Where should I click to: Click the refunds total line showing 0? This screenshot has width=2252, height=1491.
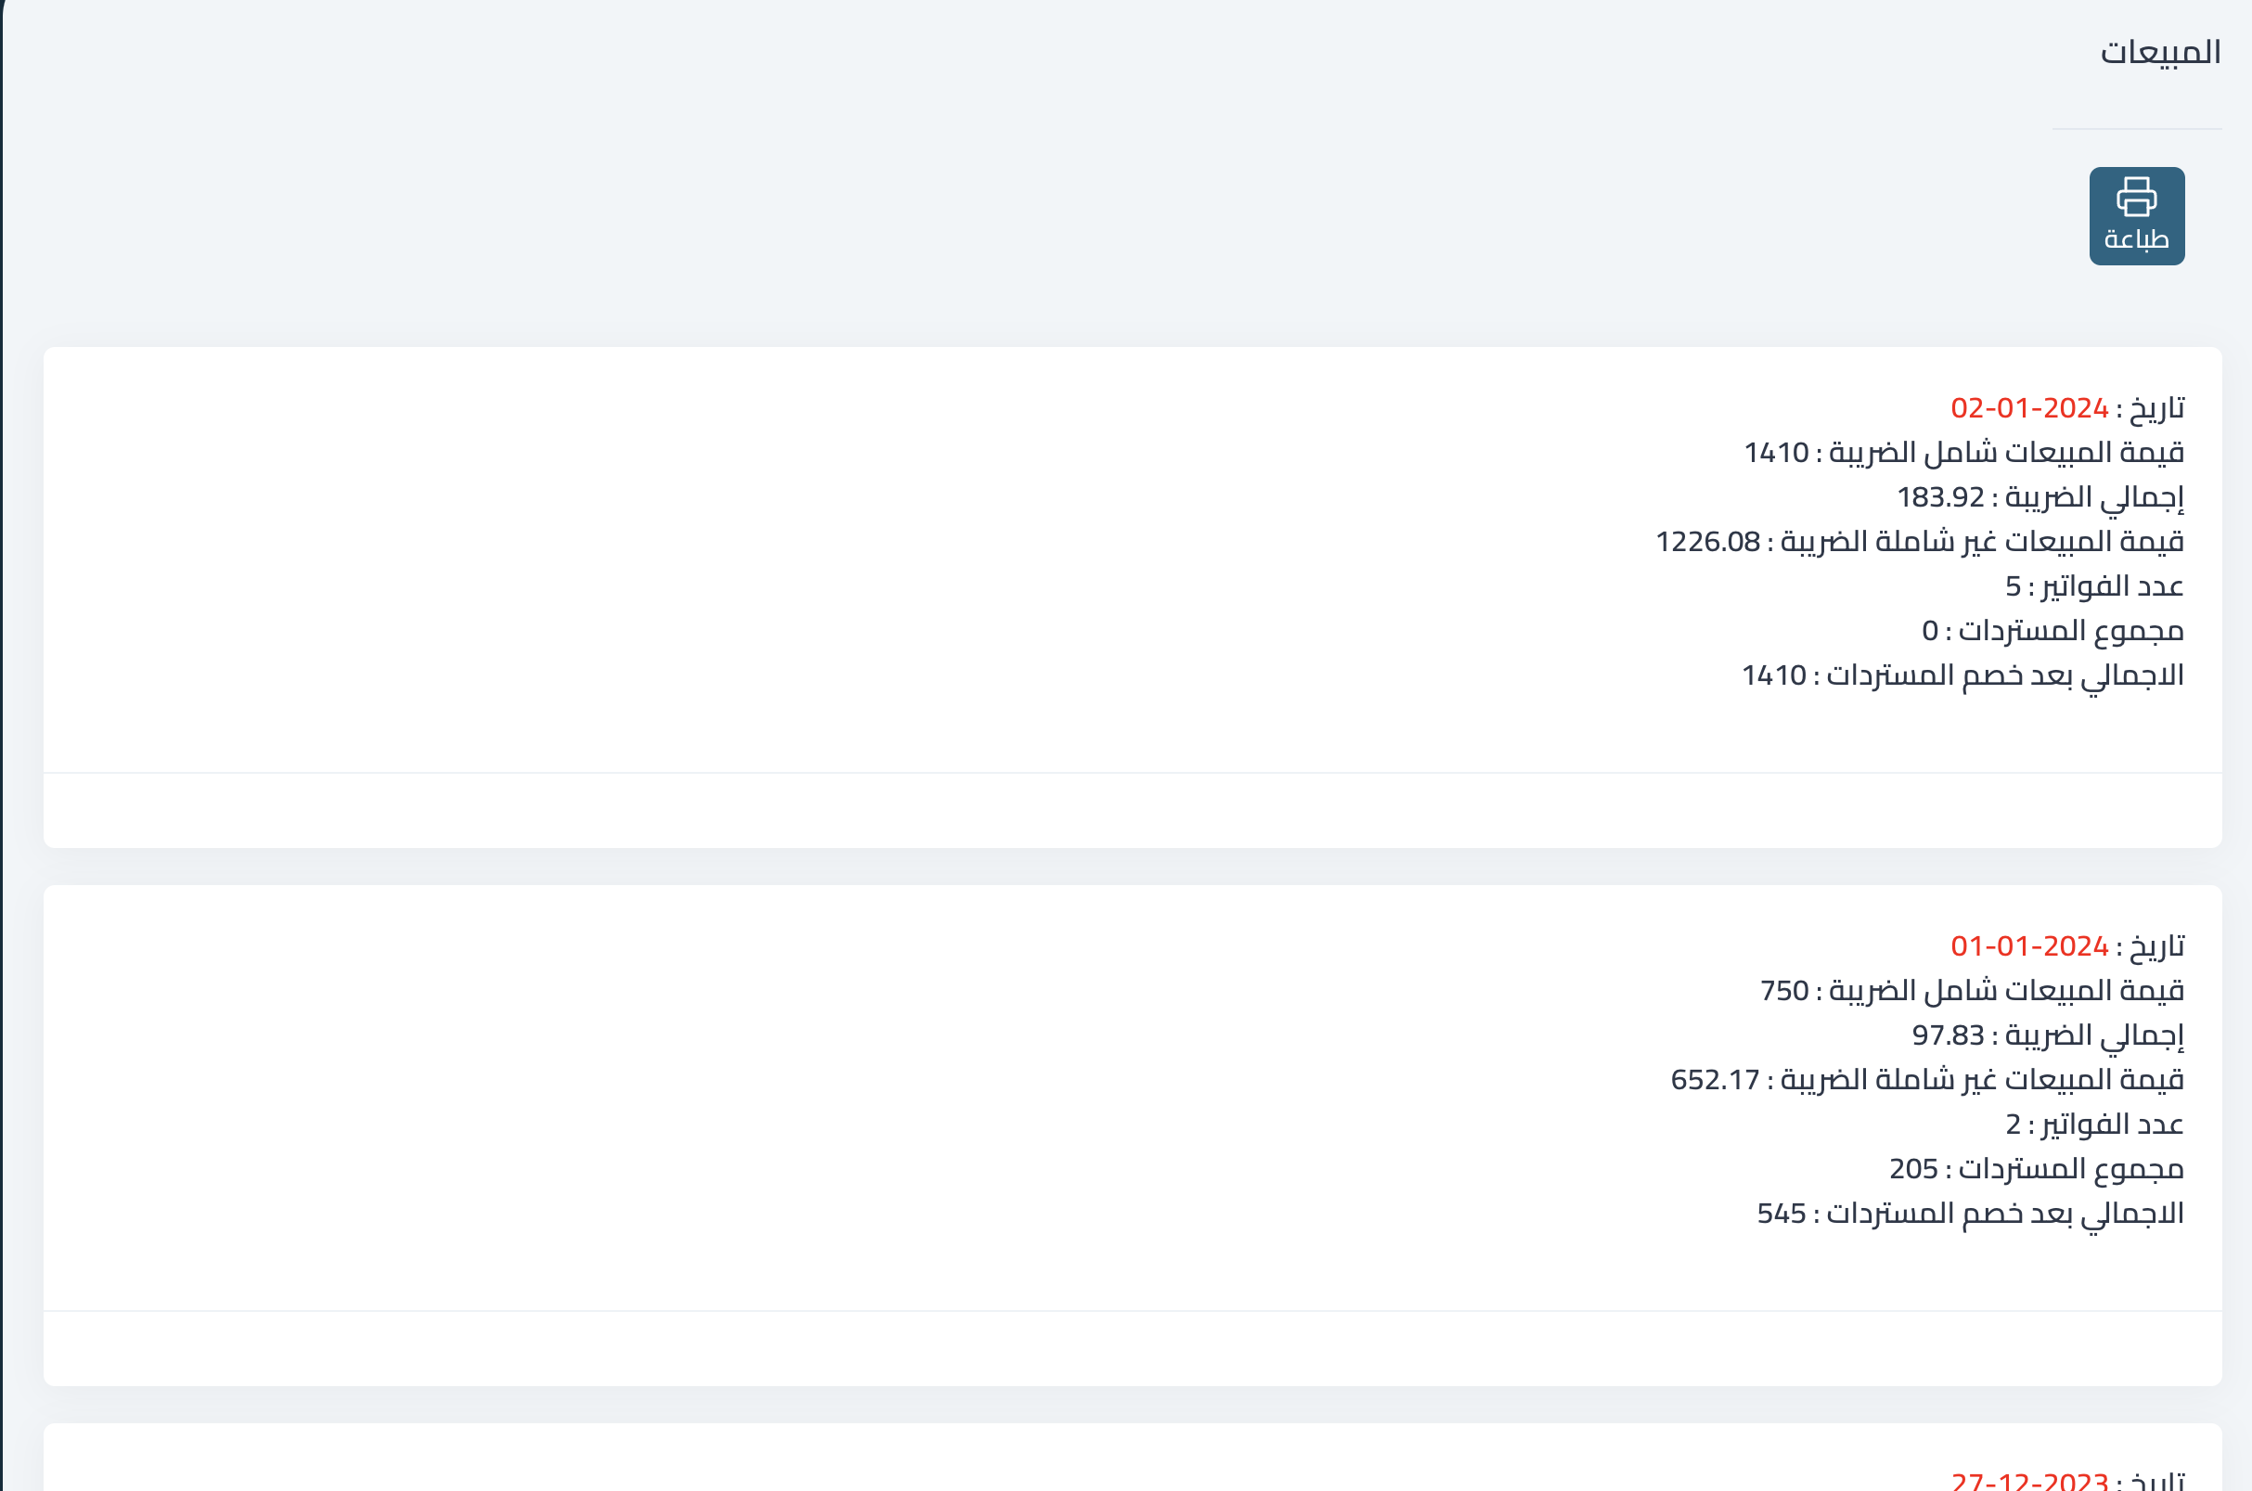coord(2053,630)
